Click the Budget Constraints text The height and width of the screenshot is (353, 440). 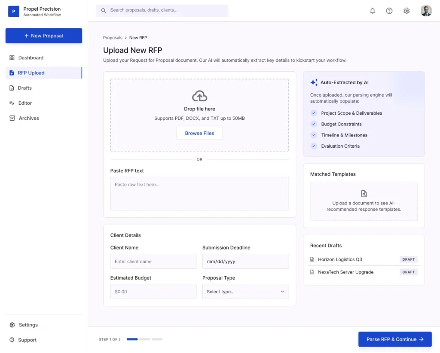[341, 124]
